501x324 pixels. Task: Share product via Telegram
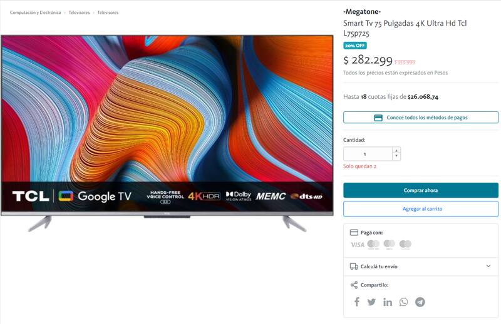point(420,302)
